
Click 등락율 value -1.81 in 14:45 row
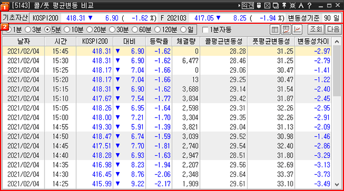click(x=162, y=146)
